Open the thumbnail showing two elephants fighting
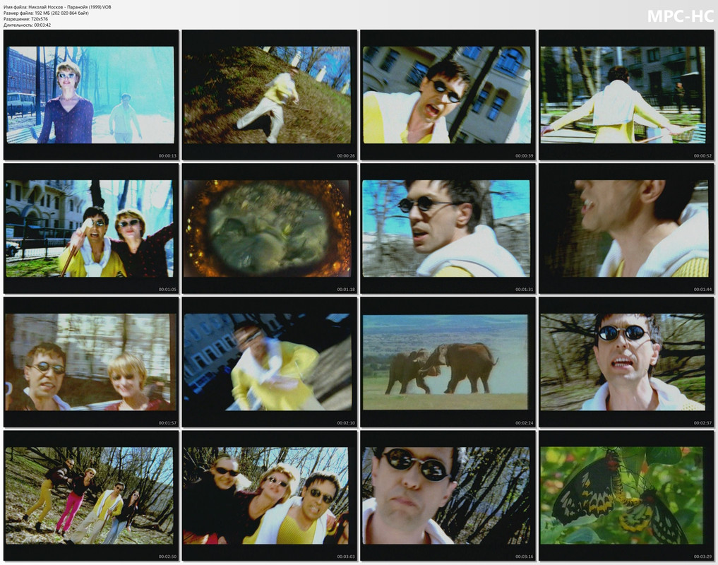 [x=448, y=362]
